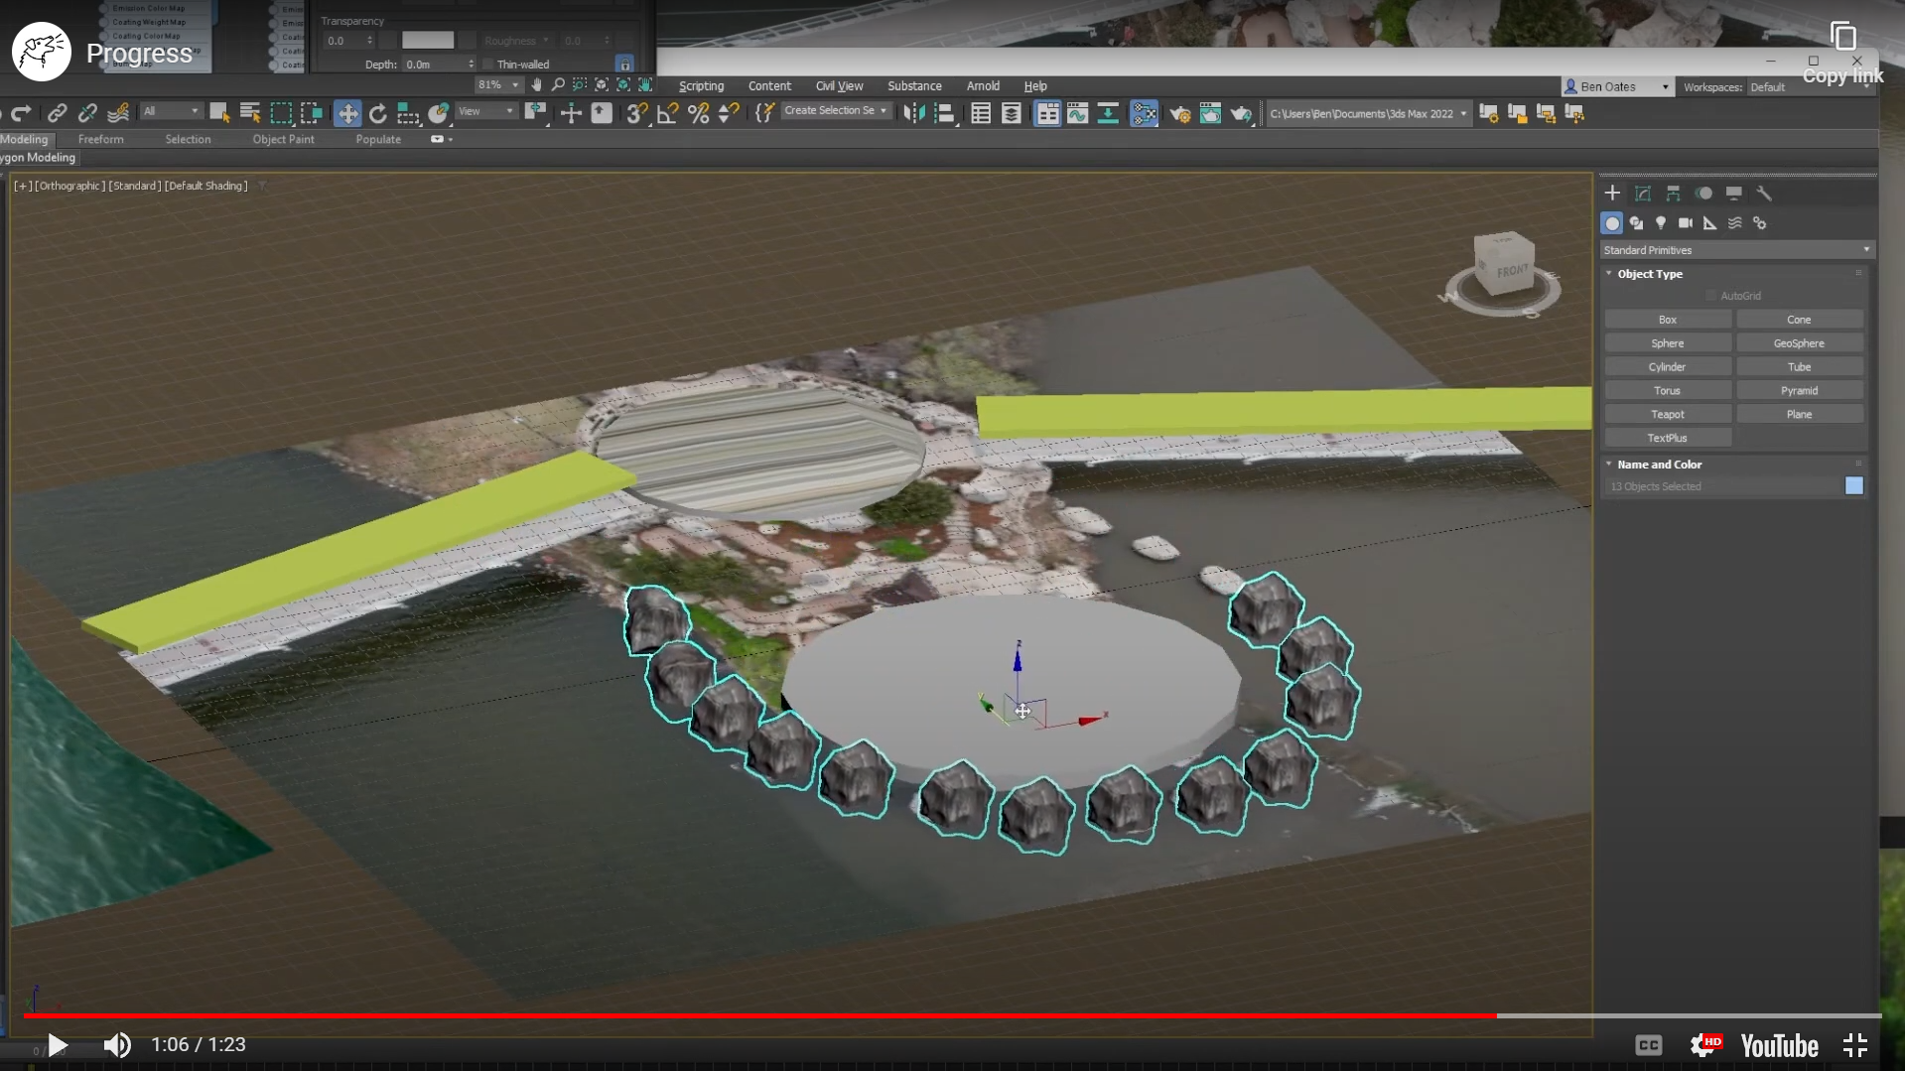This screenshot has width=1905, height=1071.
Task: Open the Hierarchy panel tab
Action: (x=1674, y=194)
